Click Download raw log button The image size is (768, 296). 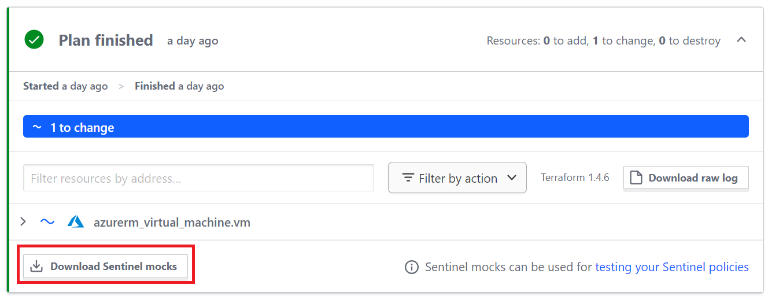pyautogui.click(x=686, y=178)
